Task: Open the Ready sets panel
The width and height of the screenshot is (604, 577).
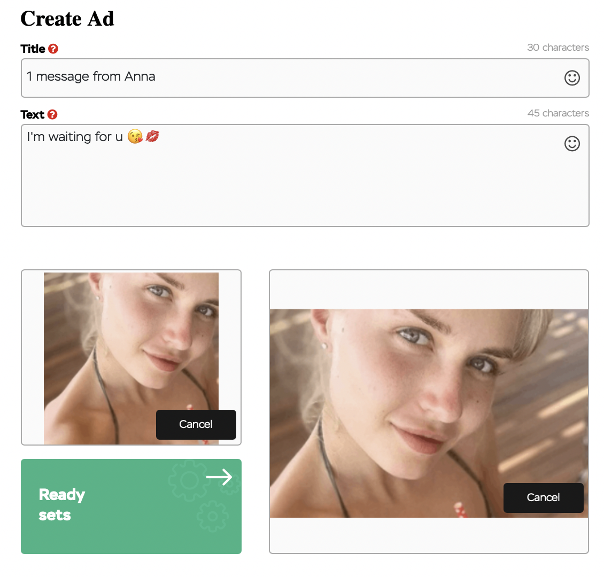Action: pyautogui.click(x=131, y=506)
